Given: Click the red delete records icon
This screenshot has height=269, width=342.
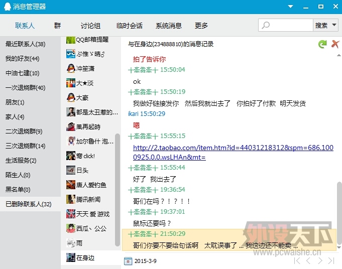Looking at the screenshot, I should (335, 44).
